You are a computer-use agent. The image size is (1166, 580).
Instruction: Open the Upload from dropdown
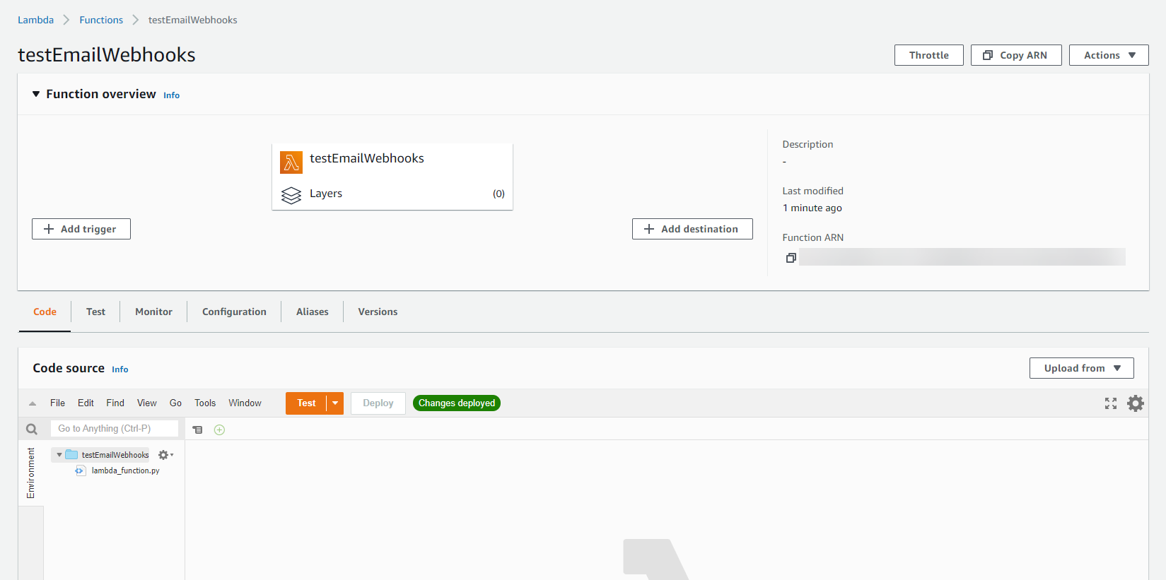[1082, 368]
